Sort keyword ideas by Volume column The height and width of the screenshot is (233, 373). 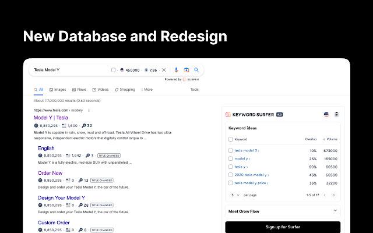(330, 139)
